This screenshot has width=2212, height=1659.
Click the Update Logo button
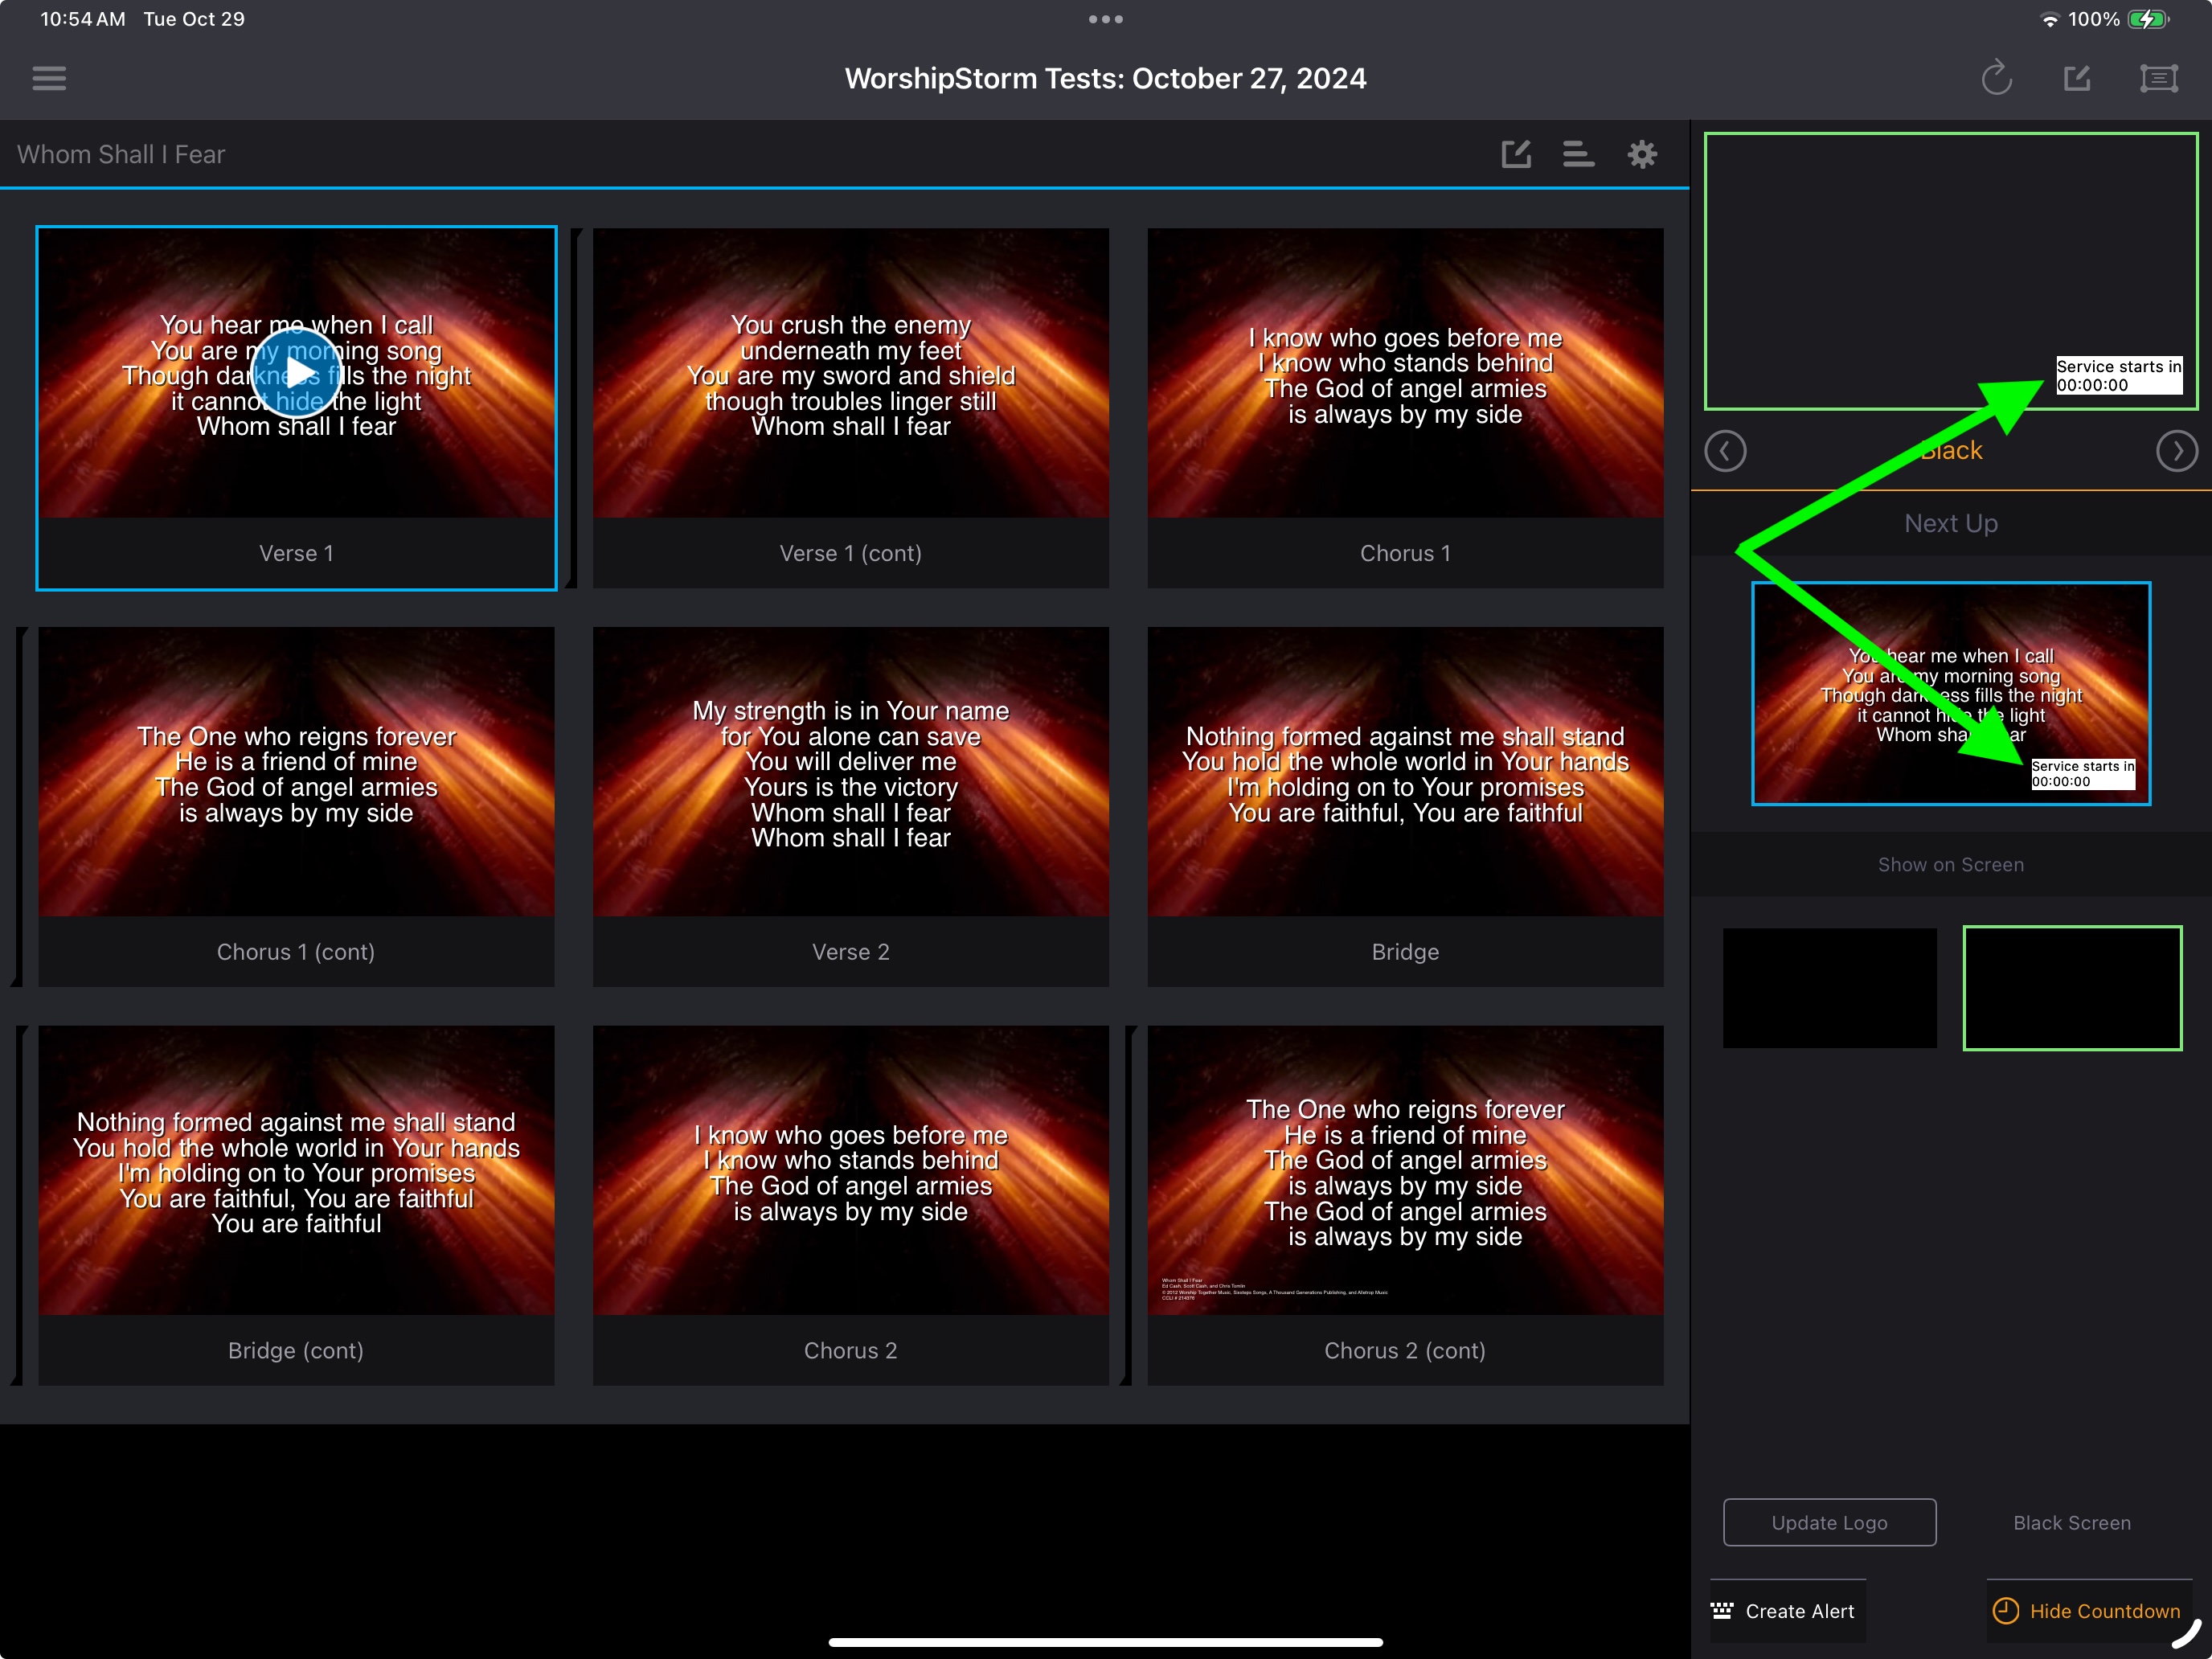1829,1523
